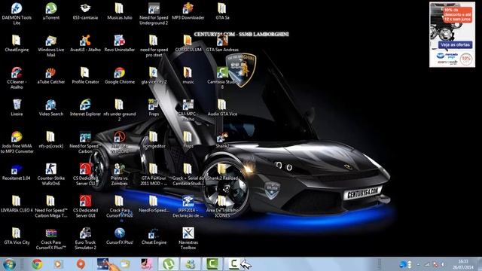This screenshot has height=271, width=482.
Task: Launch Plants vs. Zombies
Action: [120, 174]
